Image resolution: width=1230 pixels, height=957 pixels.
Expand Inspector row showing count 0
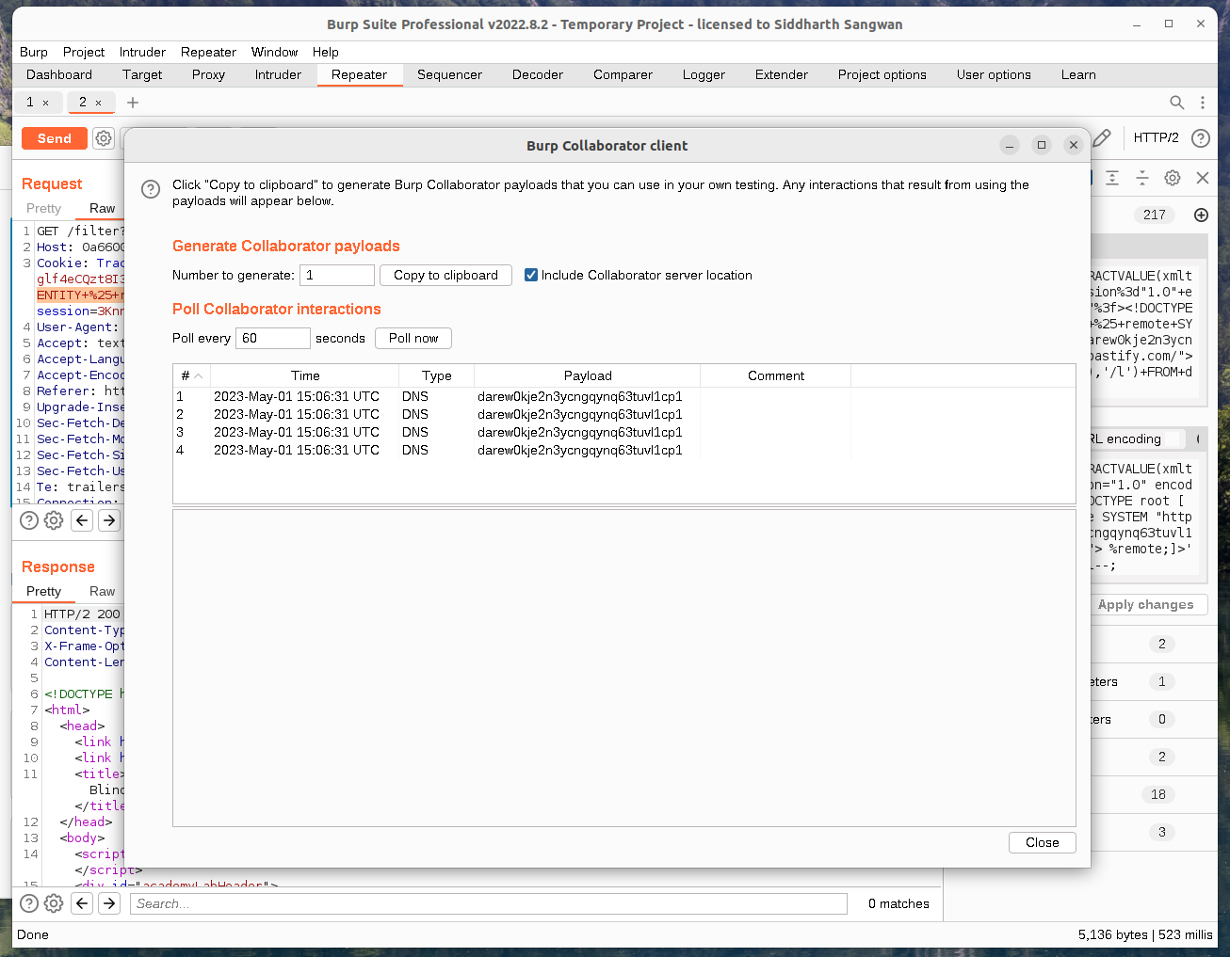click(x=1161, y=719)
